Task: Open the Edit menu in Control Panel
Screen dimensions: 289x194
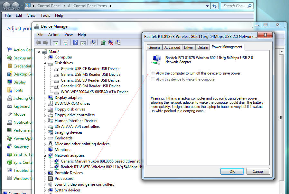Action: tap(19, 15)
